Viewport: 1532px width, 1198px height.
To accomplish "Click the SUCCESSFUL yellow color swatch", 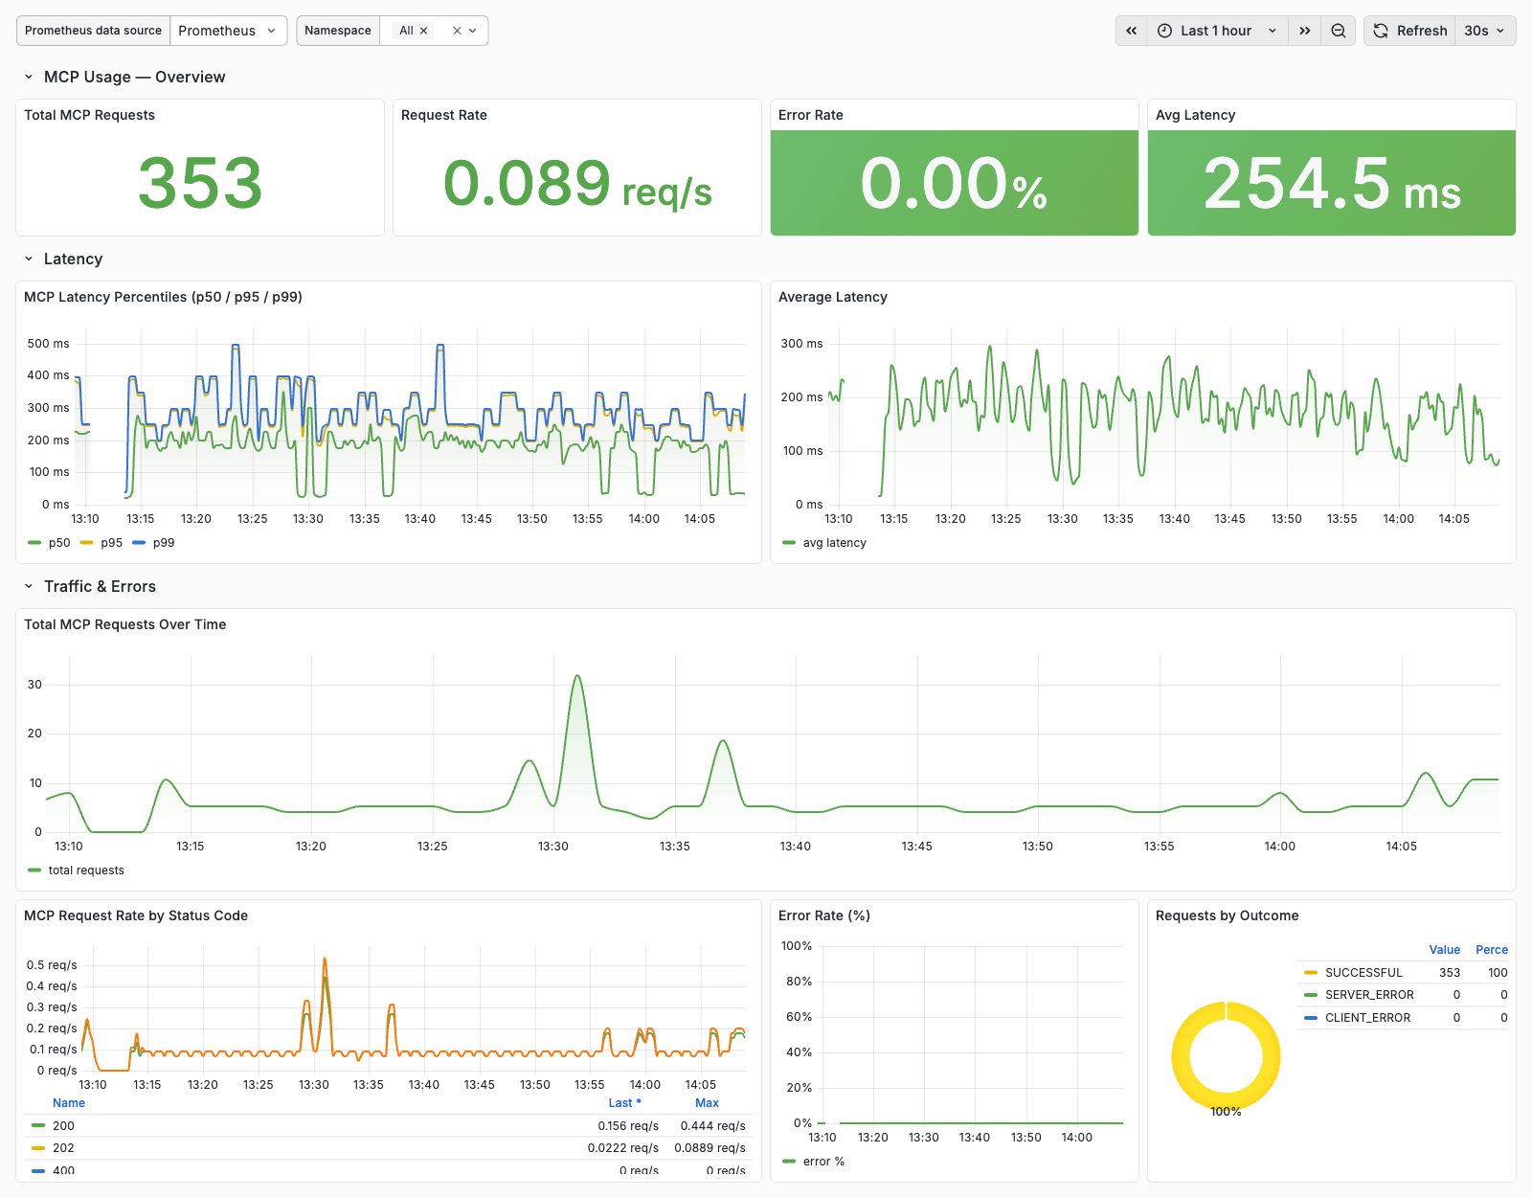I will (x=1311, y=973).
